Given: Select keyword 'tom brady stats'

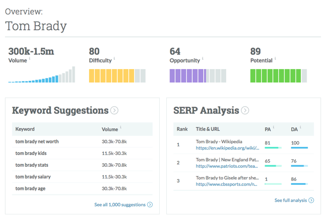Looking at the screenshot, I should tap(32, 165).
